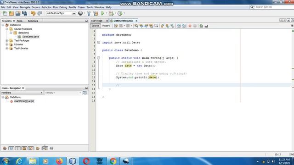Click the Profile Project clock icon
Image resolution: width=294 pixels, height=165 pixels.
point(120,13)
